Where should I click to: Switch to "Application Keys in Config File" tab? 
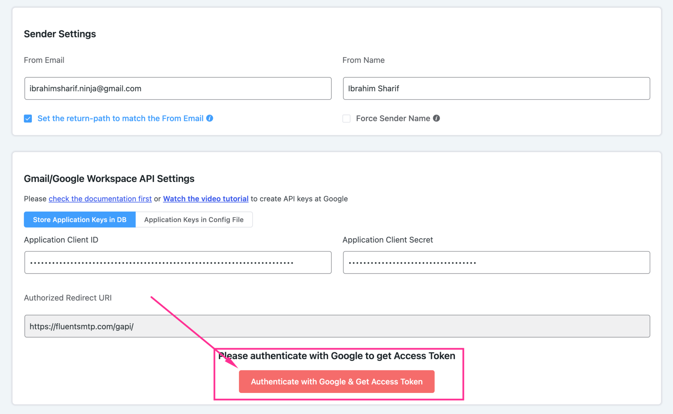[x=194, y=219]
